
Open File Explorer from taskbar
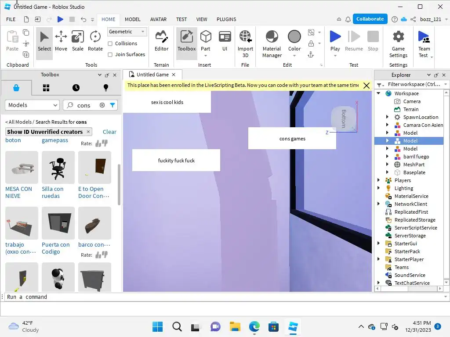tap(235, 326)
